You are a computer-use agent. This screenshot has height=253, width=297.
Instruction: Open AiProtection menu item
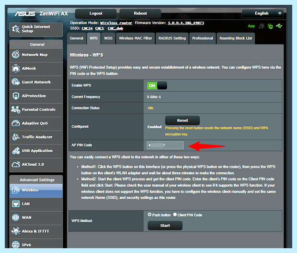[36, 96]
